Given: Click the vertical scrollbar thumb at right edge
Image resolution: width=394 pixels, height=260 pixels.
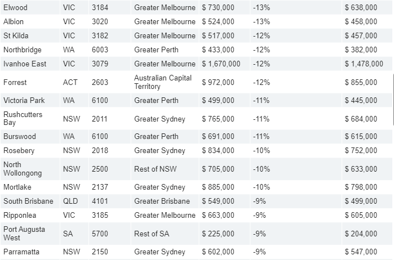Looking at the screenshot, I should [393, 100].
